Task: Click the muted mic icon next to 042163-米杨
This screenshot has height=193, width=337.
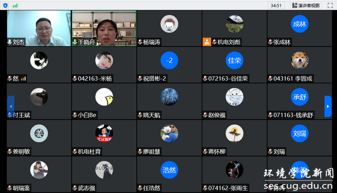Action: (75, 79)
